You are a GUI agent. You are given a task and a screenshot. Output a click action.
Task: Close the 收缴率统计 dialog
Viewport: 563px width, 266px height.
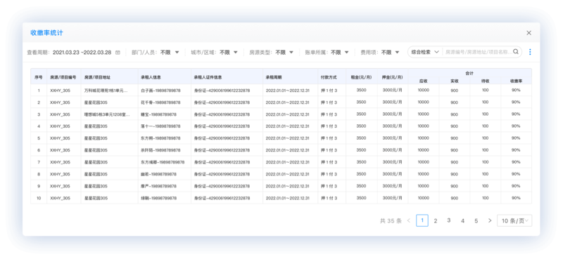529,33
